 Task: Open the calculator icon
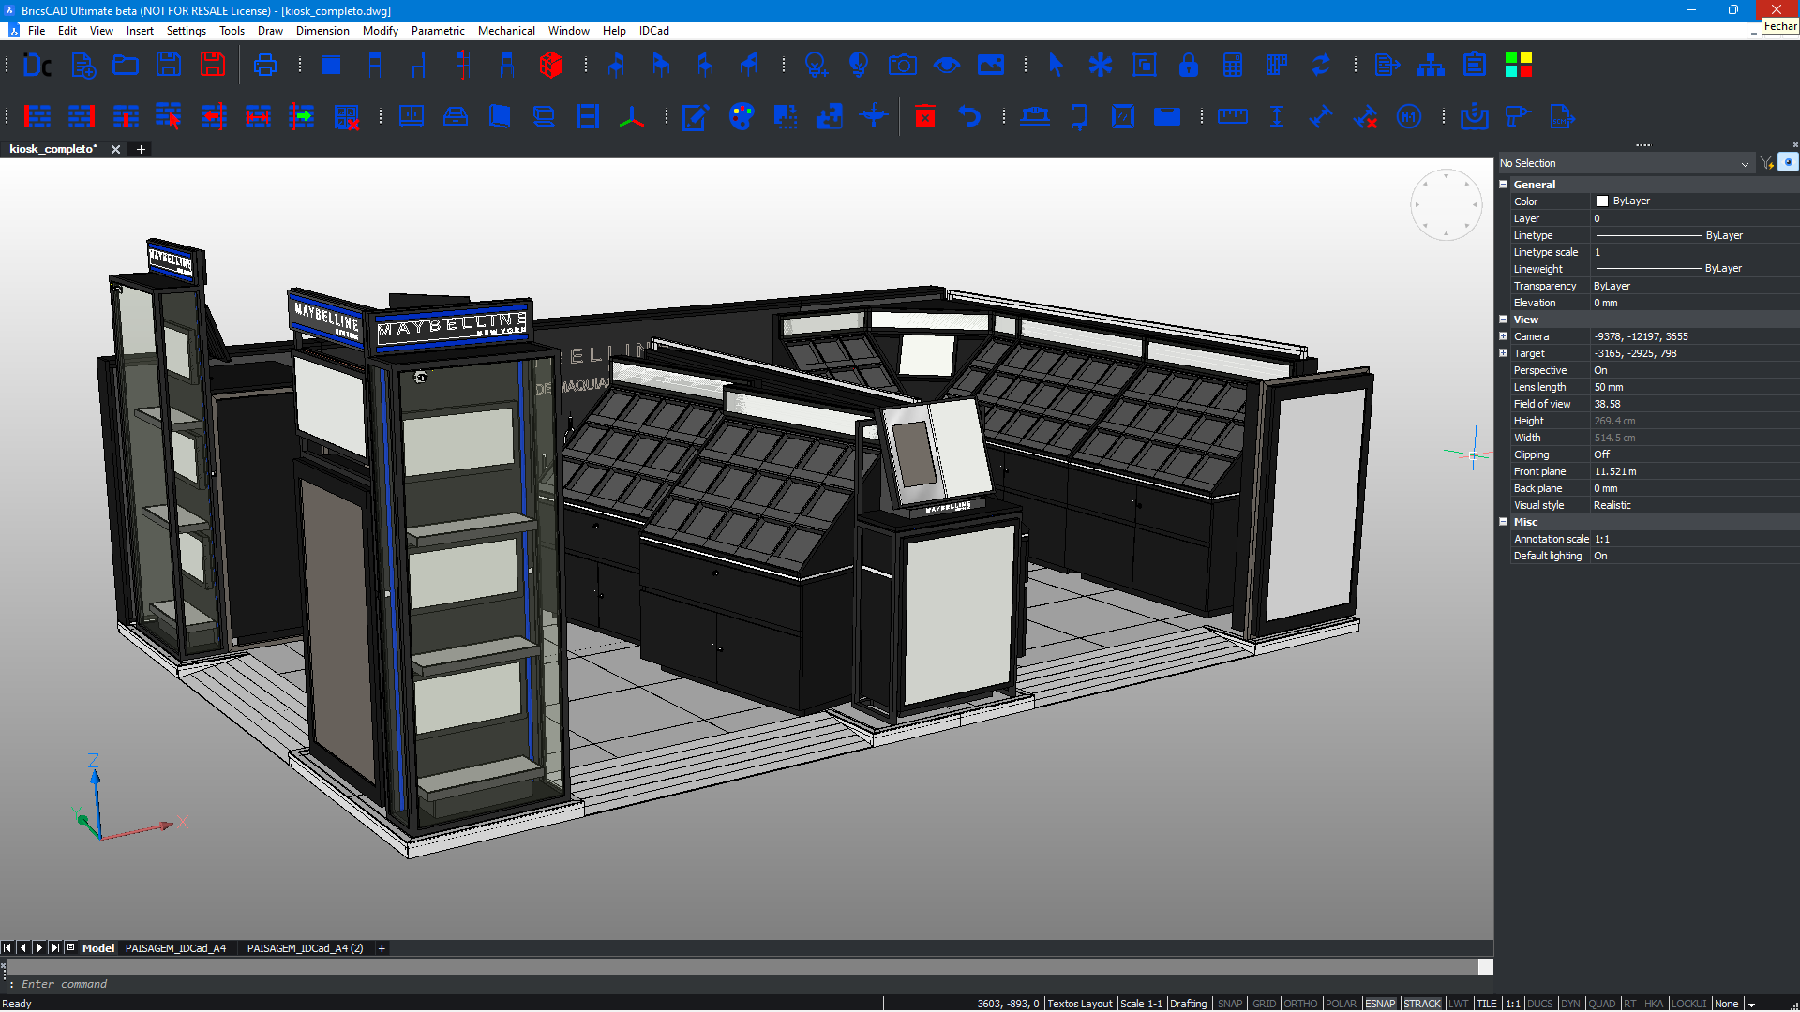click(1233, 65)
